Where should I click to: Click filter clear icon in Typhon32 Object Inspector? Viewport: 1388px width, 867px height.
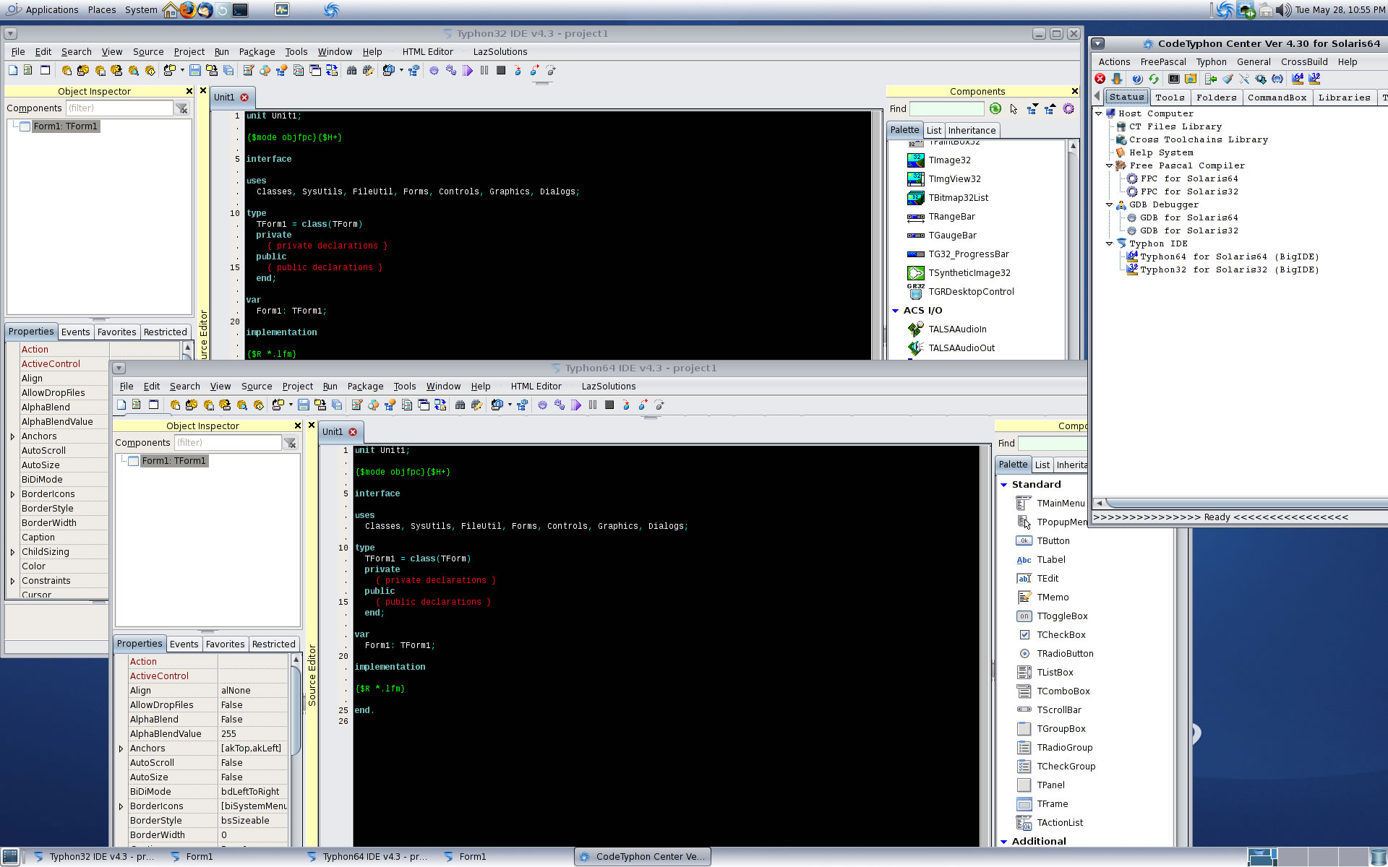tap(182, 108)
